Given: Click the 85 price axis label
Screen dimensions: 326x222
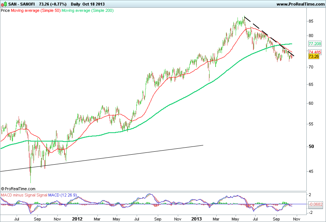Looking at the screenshot, I should point(311,21).
